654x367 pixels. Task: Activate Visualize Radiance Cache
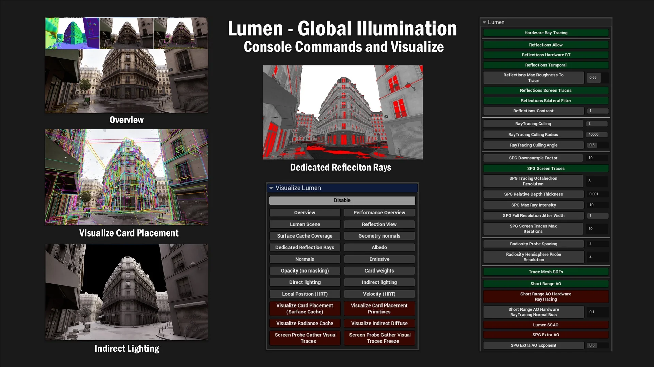pos(305,324)
